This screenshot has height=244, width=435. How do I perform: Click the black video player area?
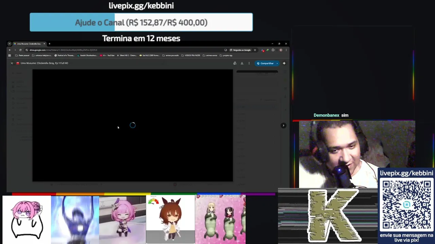[133, 125]
